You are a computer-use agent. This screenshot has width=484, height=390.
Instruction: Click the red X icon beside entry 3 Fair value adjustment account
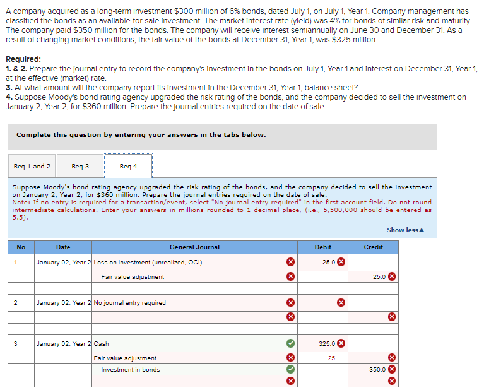290,358
